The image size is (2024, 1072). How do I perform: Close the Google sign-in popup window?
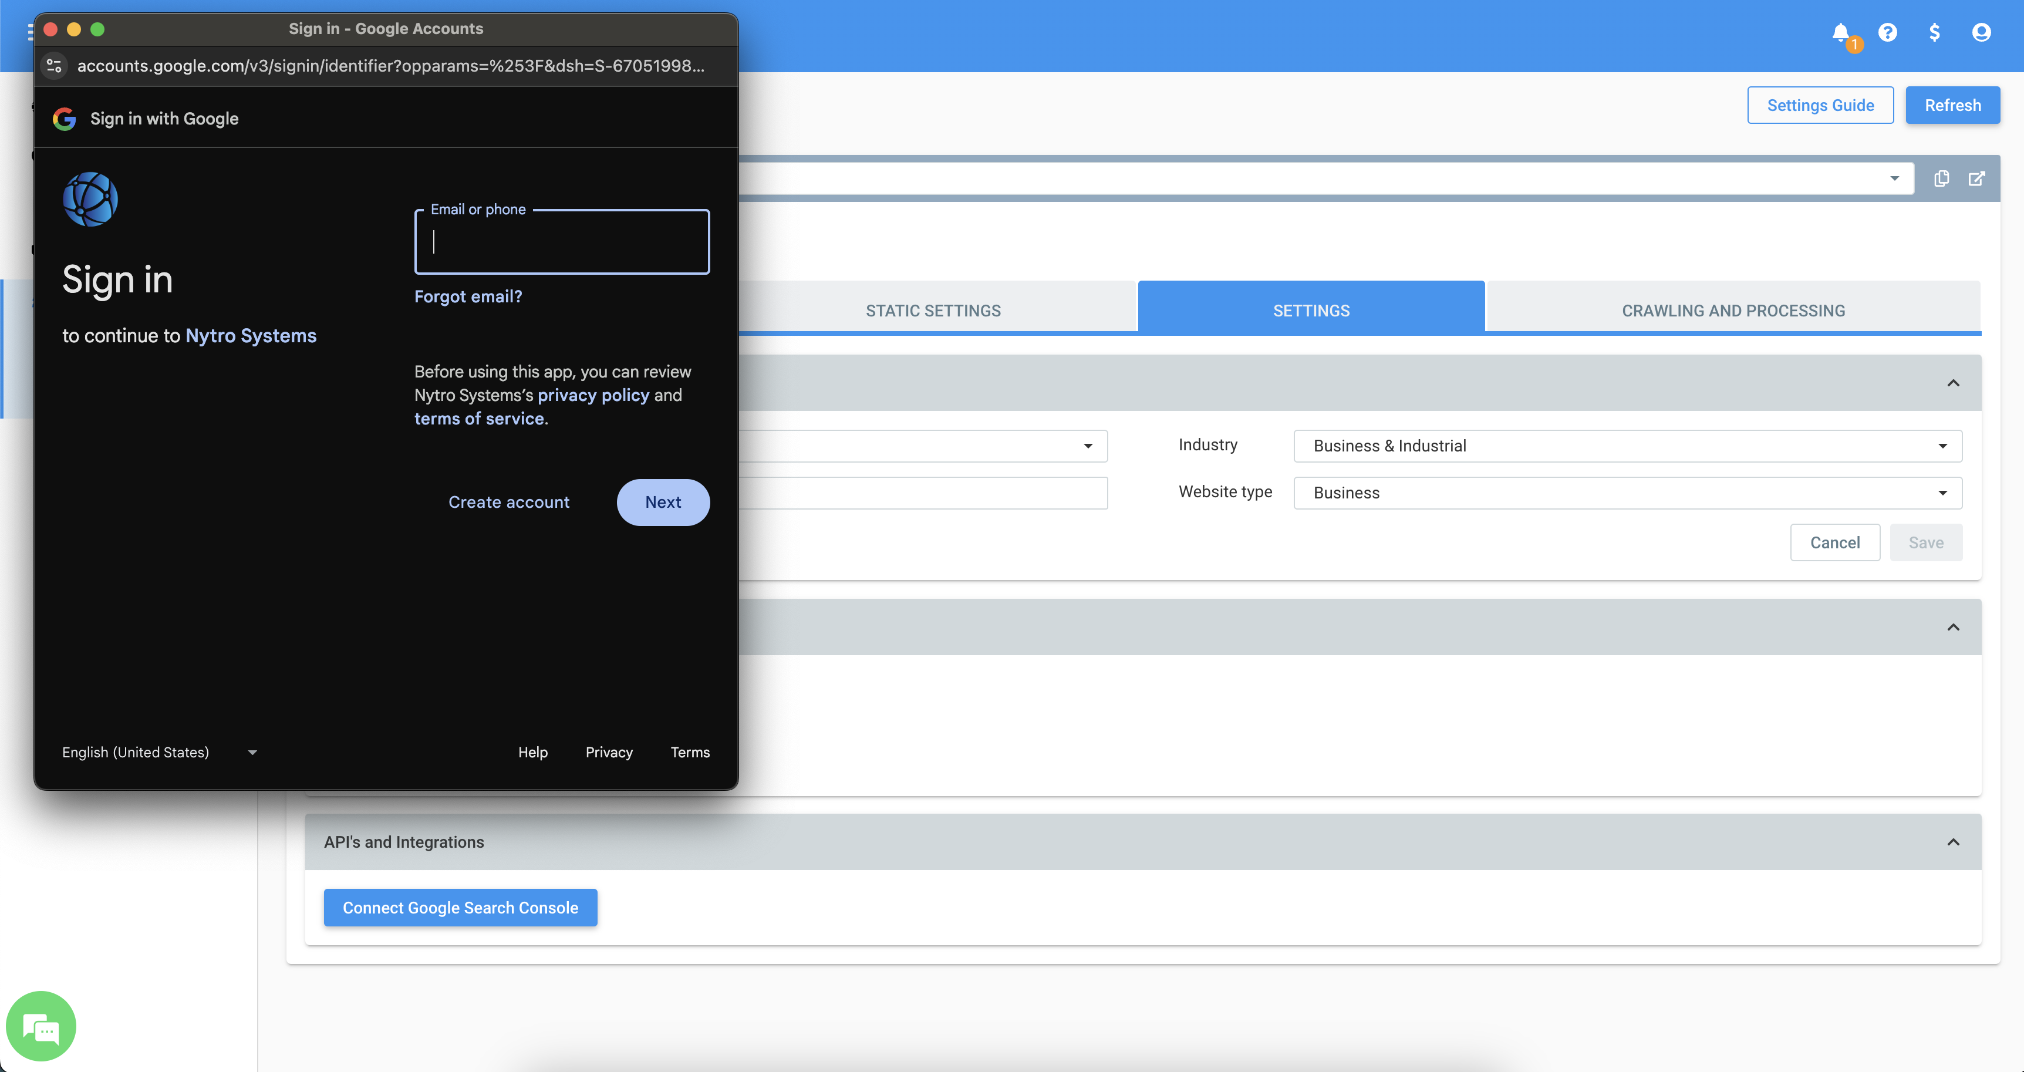coord(50,29)
